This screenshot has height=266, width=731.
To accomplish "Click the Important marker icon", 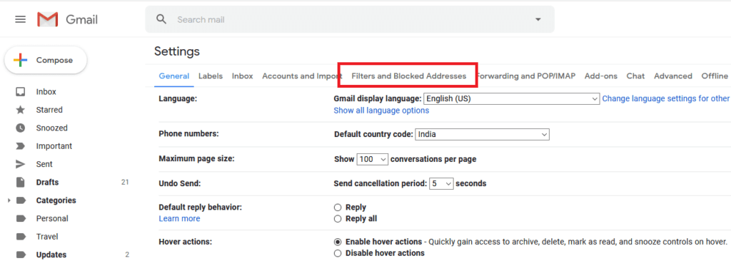I will [21, 145].
